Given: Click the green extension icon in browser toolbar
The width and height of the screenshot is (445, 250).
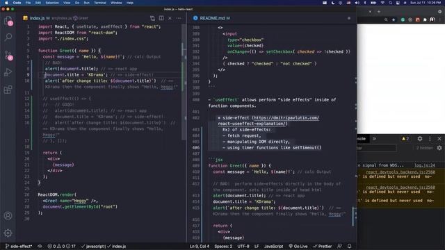Looking at the screenshot, I should (x=403, y=20).
